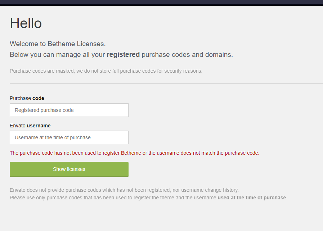The height and width of the screenshot is (231, 323).
Task: Click the bold word "registered" in the intro
Action: pos(123,55)
